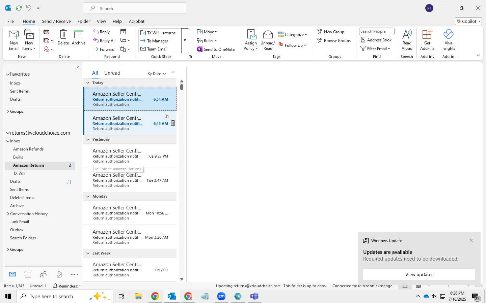Click the Send/Receive All Folders icon
The height and width of the screenshot is (303, 486).
pos(19,8)
